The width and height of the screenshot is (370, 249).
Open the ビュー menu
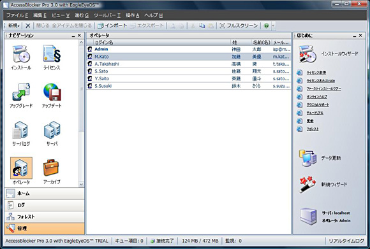click(x=61, y=15)
